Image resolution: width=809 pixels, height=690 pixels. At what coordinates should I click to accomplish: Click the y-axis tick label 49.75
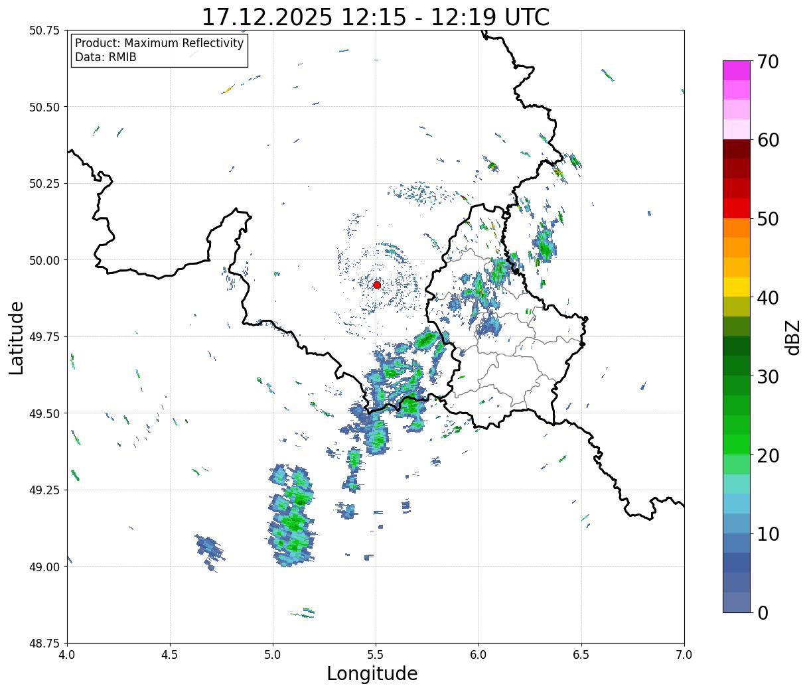tap(44, 337)
